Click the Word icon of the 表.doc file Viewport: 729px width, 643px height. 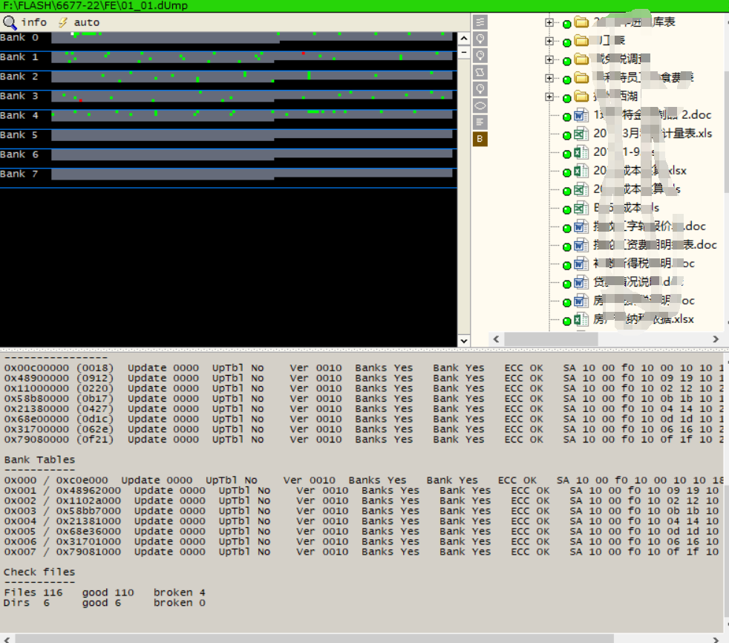581,245
